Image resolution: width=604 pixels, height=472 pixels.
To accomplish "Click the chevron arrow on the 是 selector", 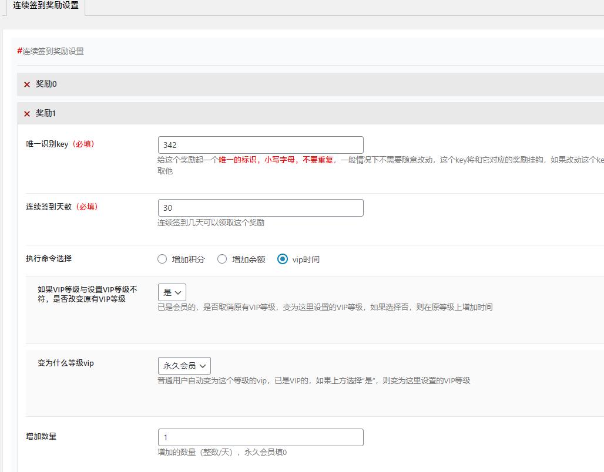I will click(177, 292).
